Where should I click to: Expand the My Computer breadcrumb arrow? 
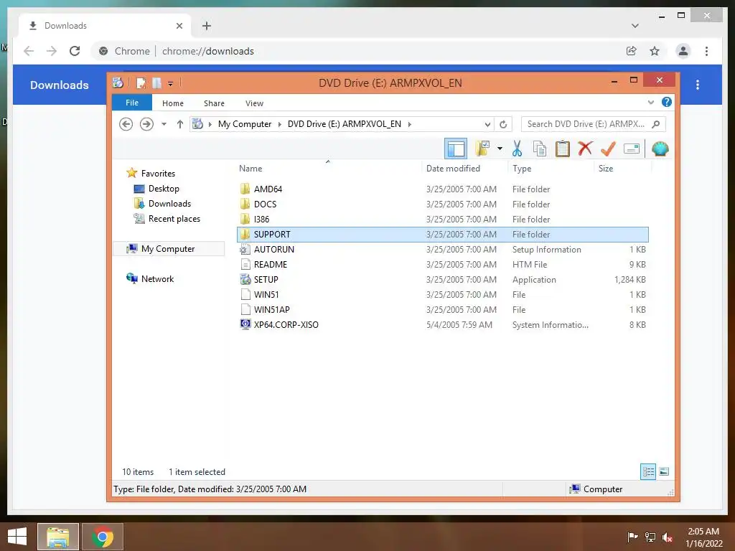(x=280, y=124)
